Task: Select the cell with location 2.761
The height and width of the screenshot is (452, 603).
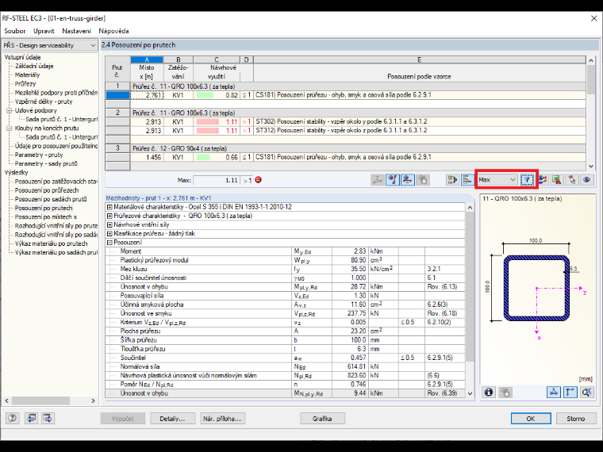Action: 147,95
